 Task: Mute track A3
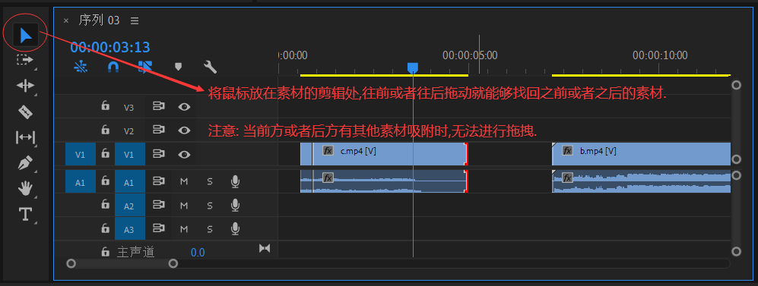pos(184,228)
